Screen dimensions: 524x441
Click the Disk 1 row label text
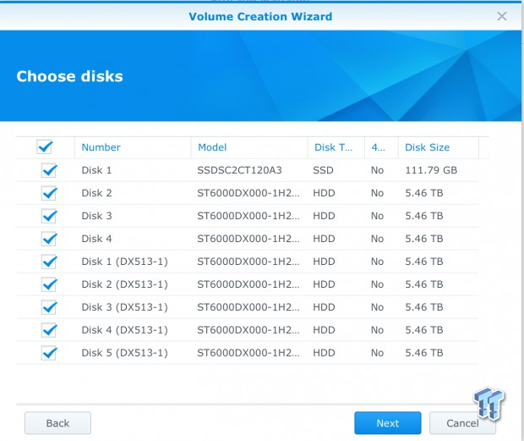96,170
